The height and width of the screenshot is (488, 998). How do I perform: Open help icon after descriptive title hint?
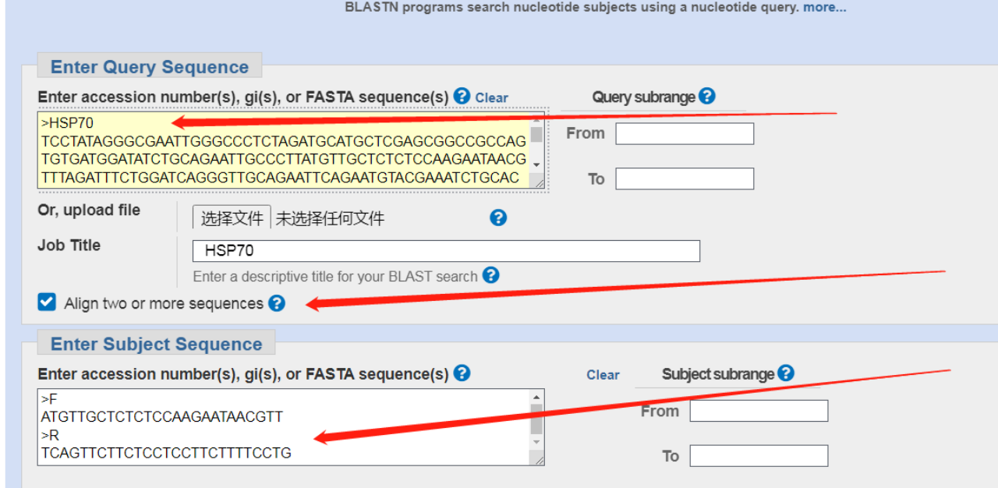(490, 275)
